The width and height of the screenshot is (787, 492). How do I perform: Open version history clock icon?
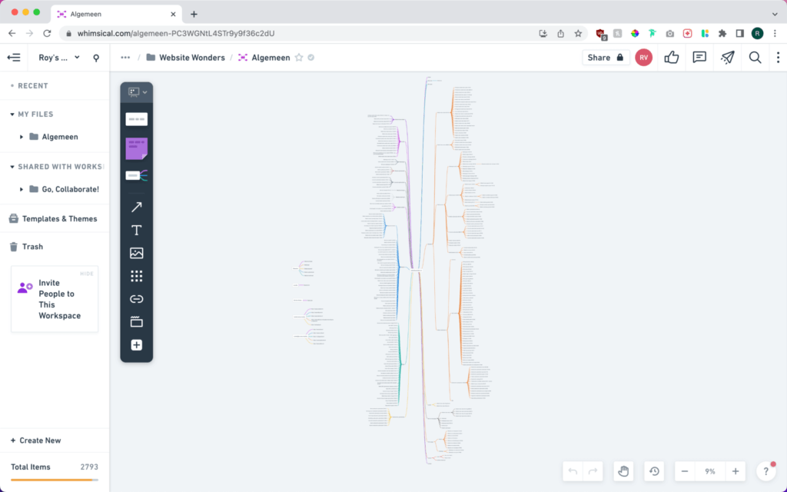[x=654, y=471]
